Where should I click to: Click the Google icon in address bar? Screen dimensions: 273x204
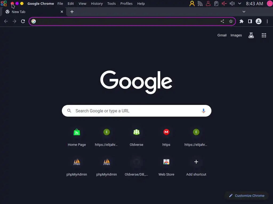click(34, 21)
